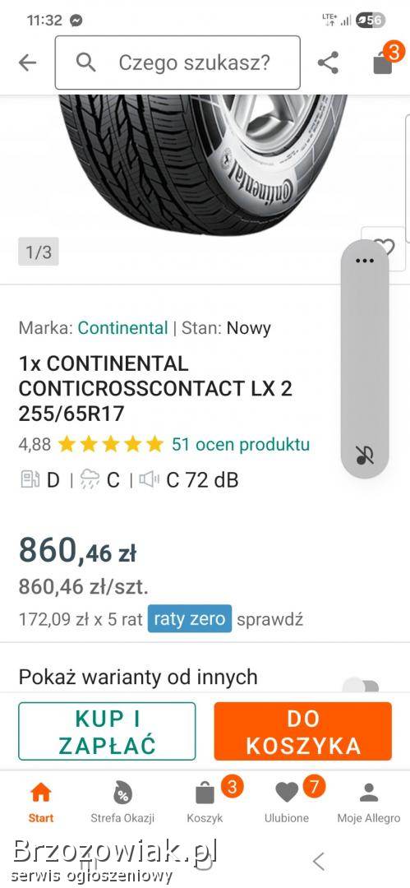Click the KUP I ZAPŁAĆ button
This screenshot has height=888, width=410.
[x=107, y=731]
